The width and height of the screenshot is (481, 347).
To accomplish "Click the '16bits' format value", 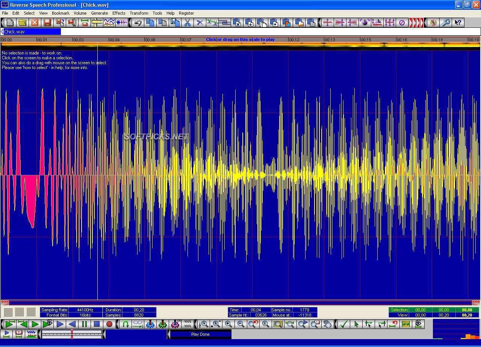I will point(85,315).
